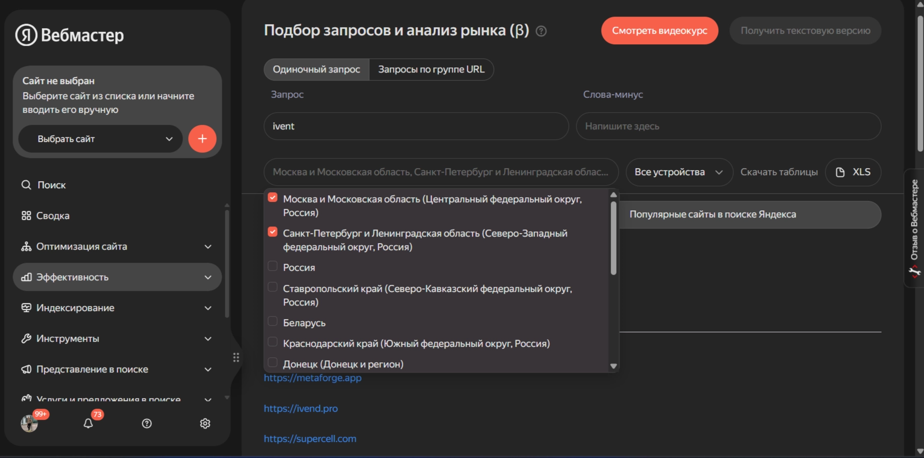Click the orange plus add-site button
The height and width of the screenshot is (458, 924).
(202, 138)
